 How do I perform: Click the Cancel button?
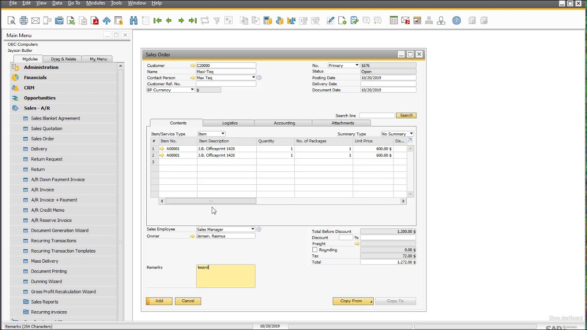tap(188, 301)
